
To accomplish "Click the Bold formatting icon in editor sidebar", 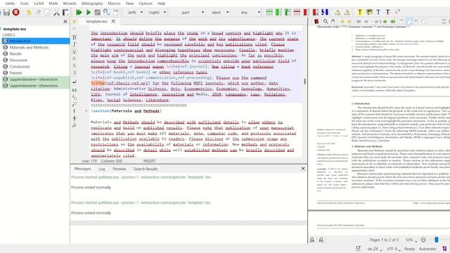I will tap(75, 37).
